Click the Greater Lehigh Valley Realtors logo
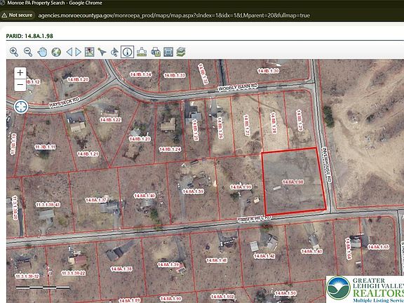The width and height of the screenshot is (404, 303). pos(365,289)
